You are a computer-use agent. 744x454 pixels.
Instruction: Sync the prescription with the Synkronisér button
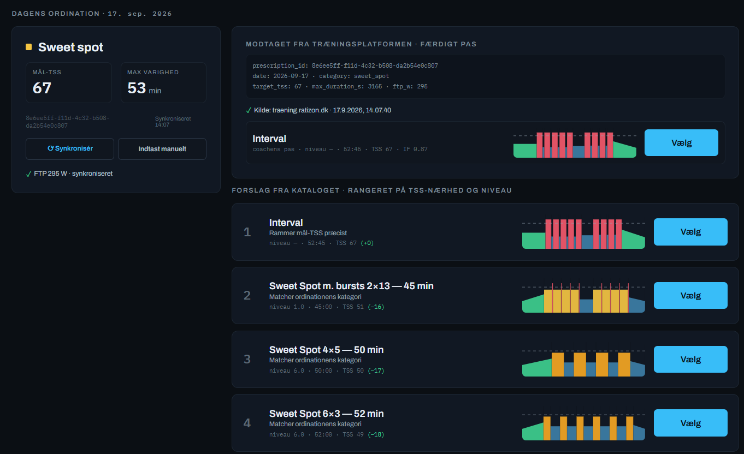pos(70,148)
